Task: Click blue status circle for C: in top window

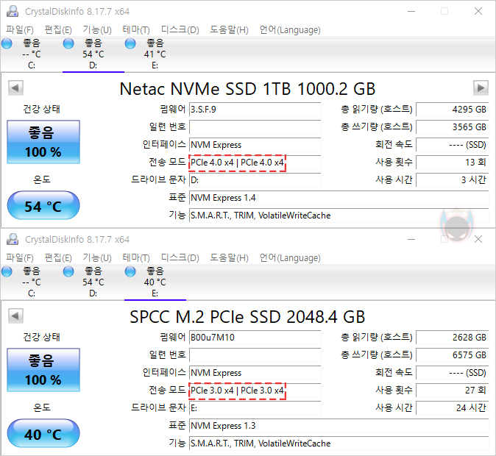Action: click(7, 43)
